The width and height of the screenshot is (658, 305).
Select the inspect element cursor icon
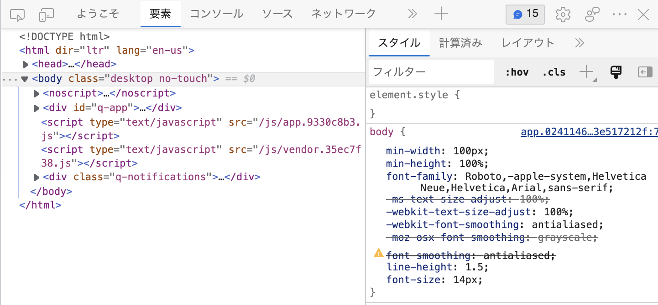pyautogui.click(x=18, y=14)
